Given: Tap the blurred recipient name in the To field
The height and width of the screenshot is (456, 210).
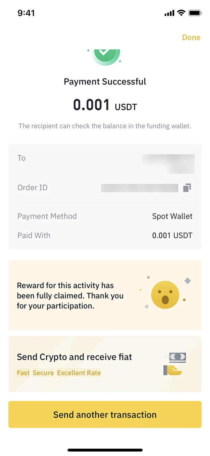Looking at the screenshot, I should pyautogui.click(x=168, y=164).
